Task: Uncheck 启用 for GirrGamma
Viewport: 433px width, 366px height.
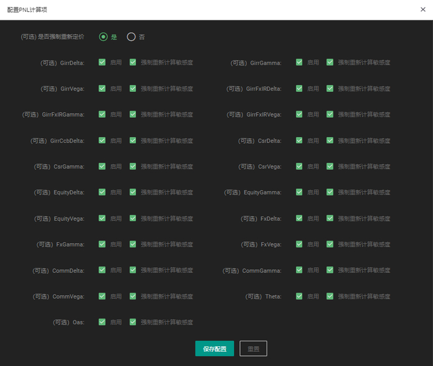Action: tap(299, 62)
